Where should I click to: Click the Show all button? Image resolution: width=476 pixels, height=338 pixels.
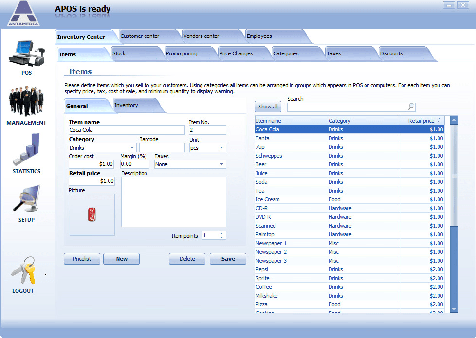pos(268,107)
